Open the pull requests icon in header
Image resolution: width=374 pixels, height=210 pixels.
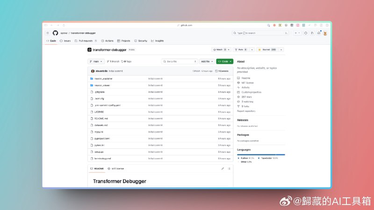tap(312, 33)
